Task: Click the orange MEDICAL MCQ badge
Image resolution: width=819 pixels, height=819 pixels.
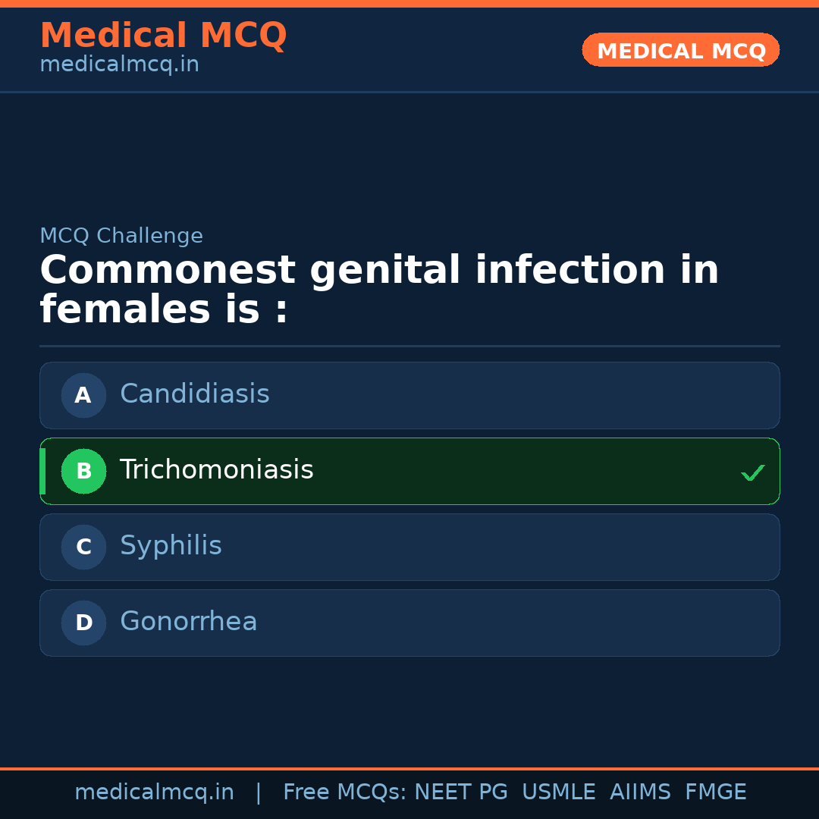Action: (x=680, y=50)
